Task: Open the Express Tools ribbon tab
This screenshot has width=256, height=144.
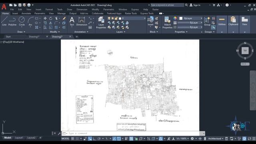Action: pyautogui.click(x=147, y=13)
